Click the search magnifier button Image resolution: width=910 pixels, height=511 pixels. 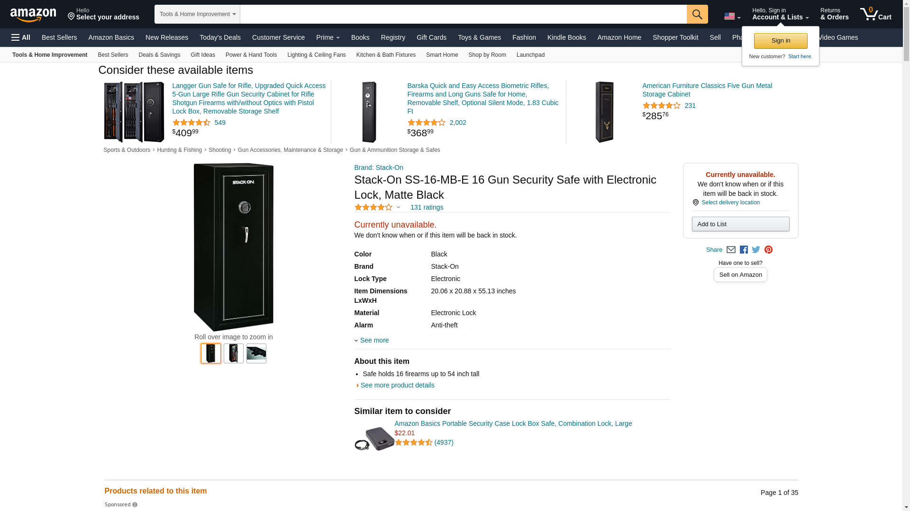pyautogui.click(x=697, y=14)
